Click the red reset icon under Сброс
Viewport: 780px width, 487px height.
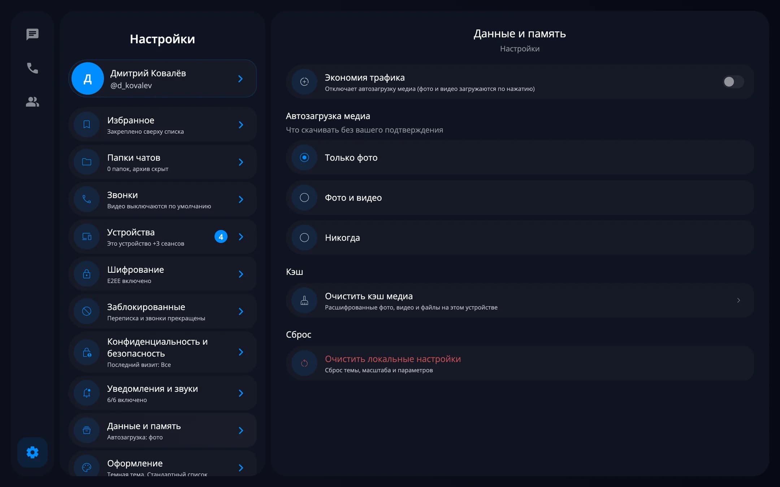coord(304,363)
